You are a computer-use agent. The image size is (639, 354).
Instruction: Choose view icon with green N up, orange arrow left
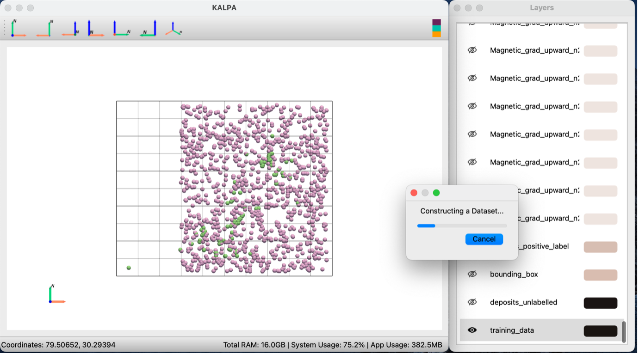[x=44, y=28]
